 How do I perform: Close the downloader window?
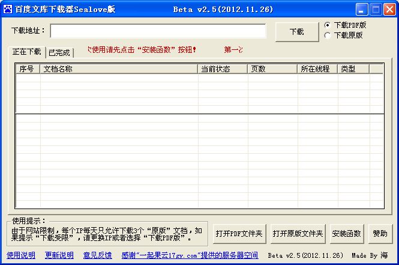coord(389,10)
